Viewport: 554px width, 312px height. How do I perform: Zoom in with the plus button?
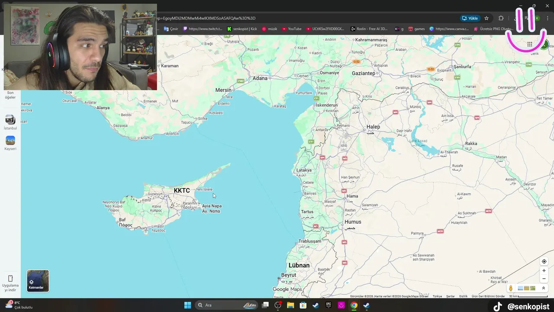tap(544, 270)
